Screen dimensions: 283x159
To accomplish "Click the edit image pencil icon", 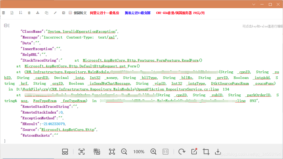I will [x=194, y=151].
